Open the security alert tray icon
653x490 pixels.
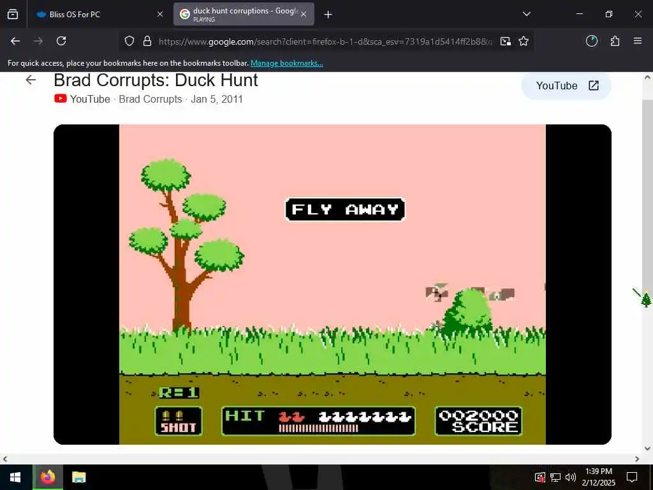pyautogui.click(x=539, y=477)
